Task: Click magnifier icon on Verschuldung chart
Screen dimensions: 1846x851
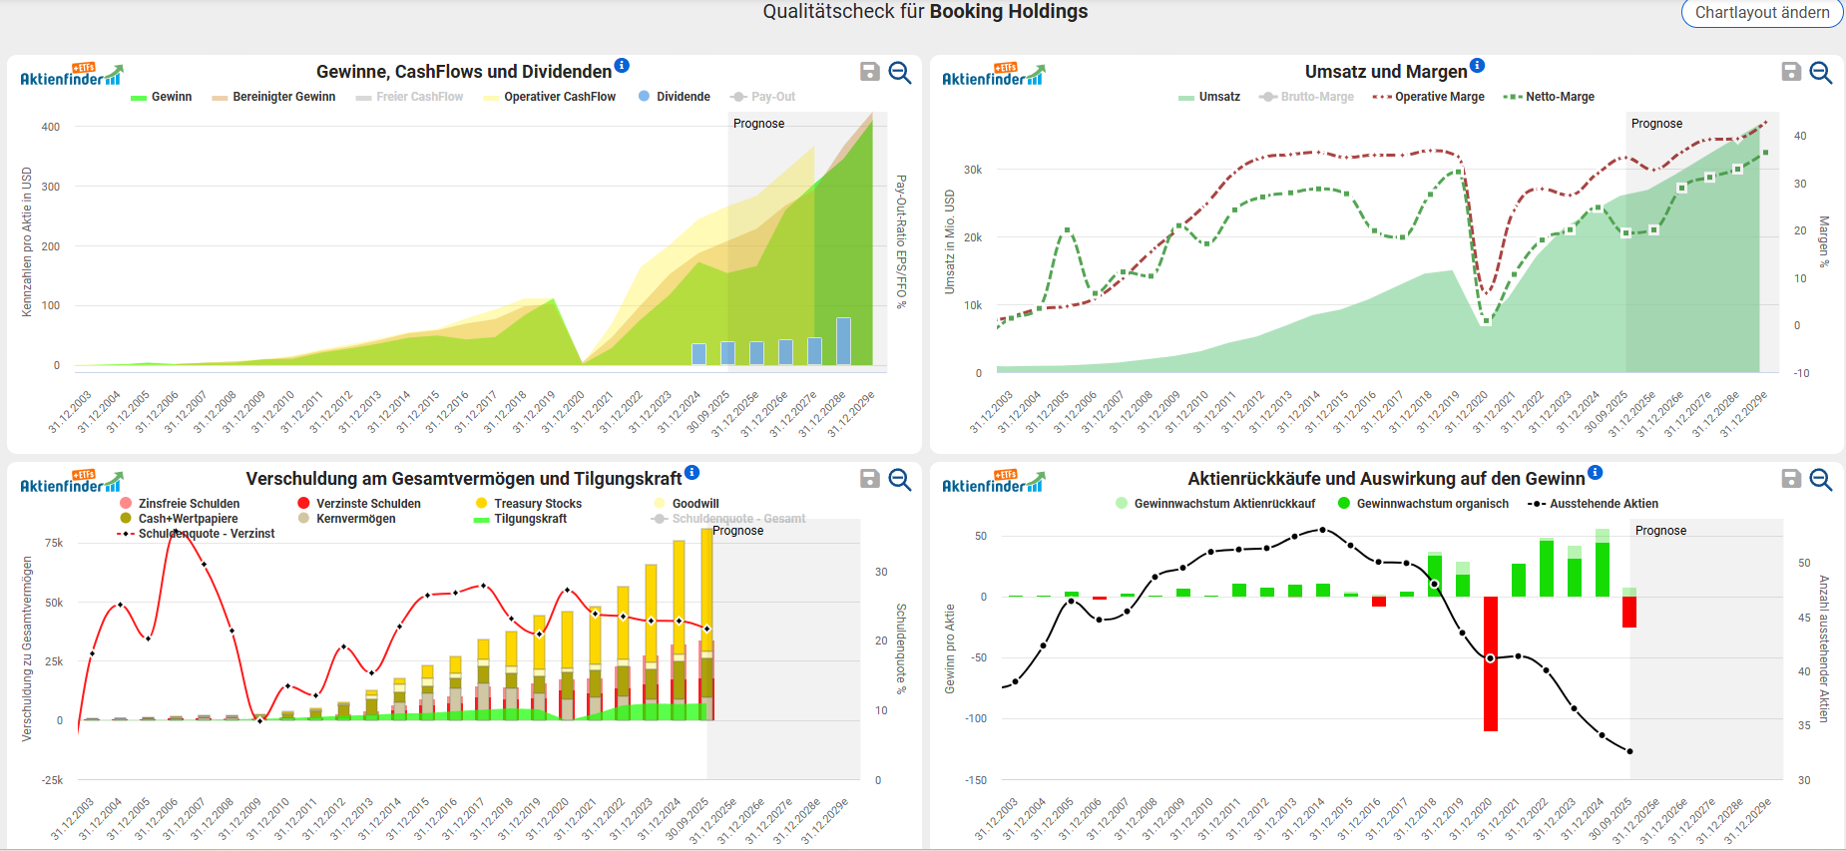Action: pos(899,479)
